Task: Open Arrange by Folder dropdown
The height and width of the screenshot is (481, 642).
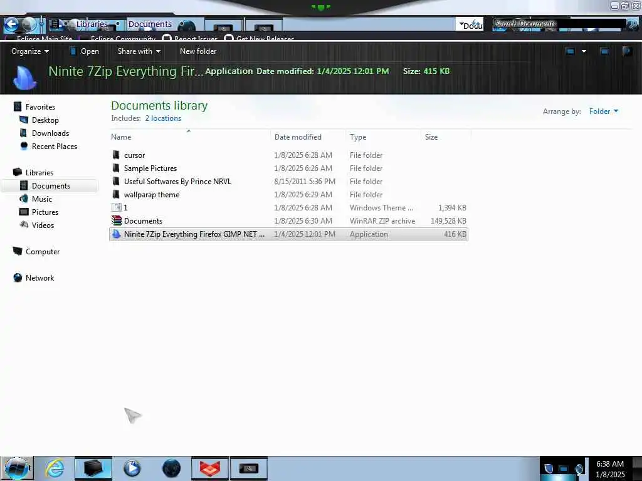Action: coord(604,111)
